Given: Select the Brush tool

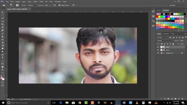Looking at the screenshot, I should click(x=2, y=34).
